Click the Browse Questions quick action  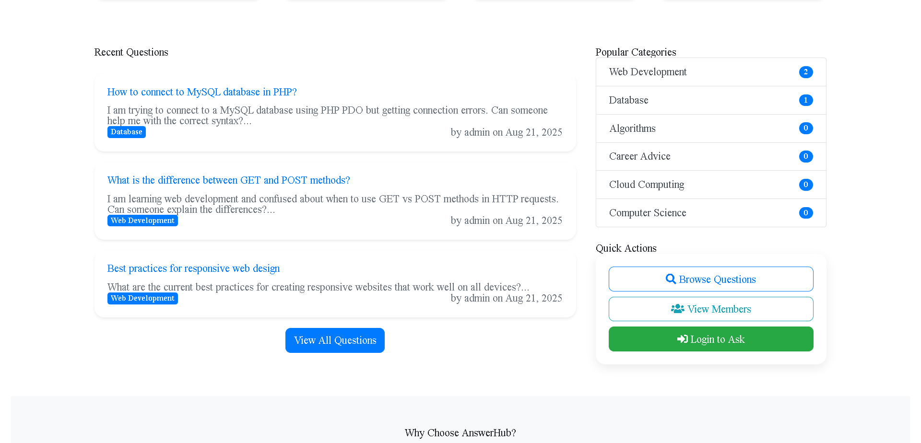(710, 279)
